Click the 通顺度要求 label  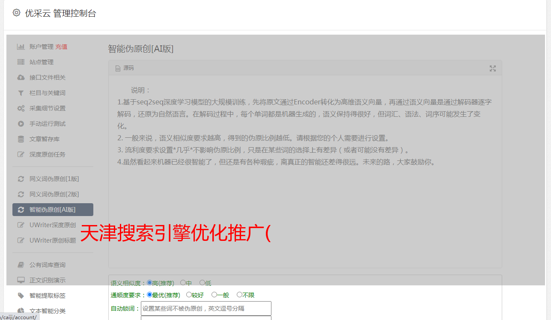coord(128,295)
